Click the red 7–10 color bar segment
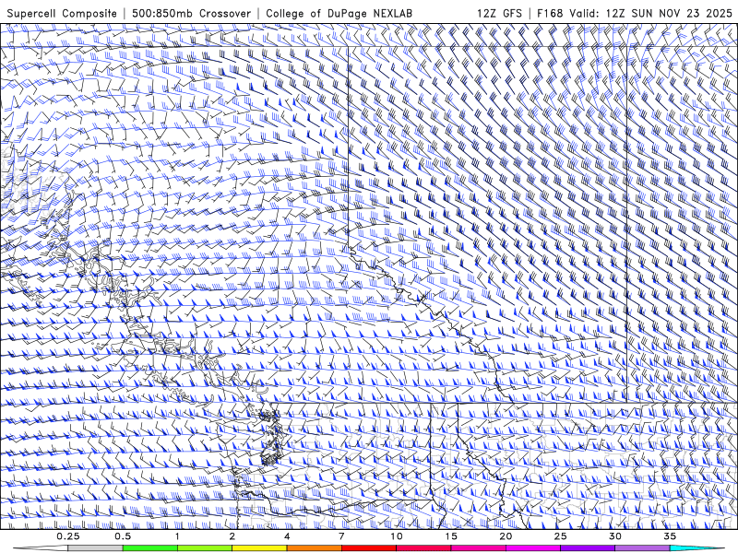This screenshot has width=738, height=553. (368, 548)
